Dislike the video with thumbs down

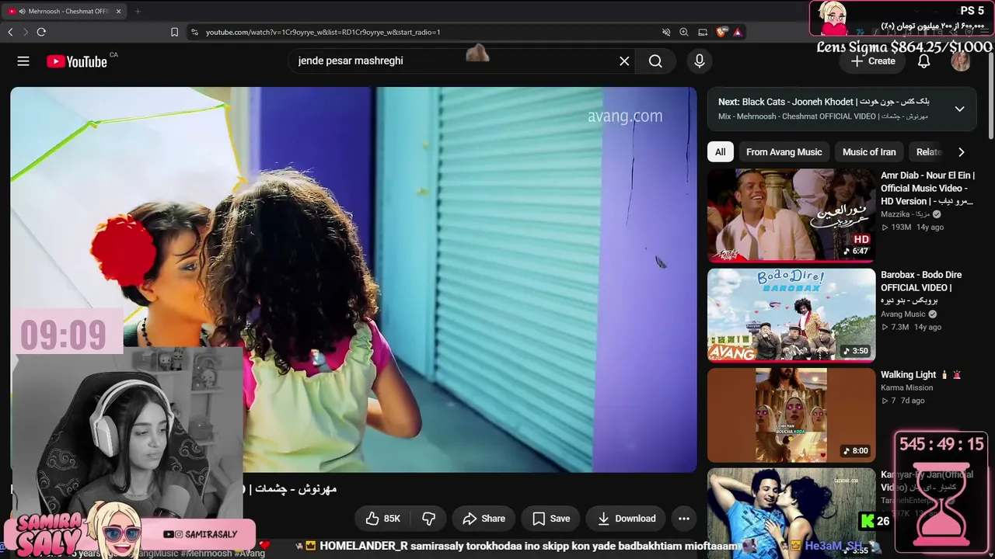coord(428,519)
